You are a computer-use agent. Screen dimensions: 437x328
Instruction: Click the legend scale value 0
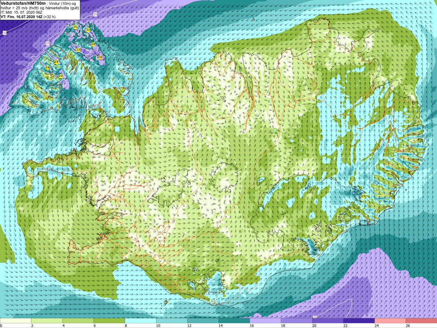tap(1, 326)
